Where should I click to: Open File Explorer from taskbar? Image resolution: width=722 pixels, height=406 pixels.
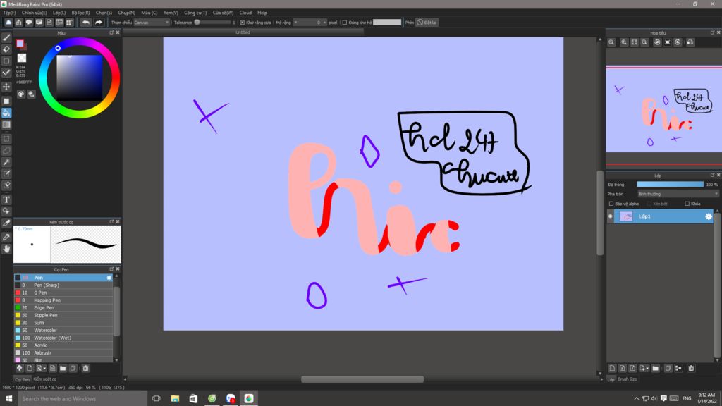coord(175,399)
